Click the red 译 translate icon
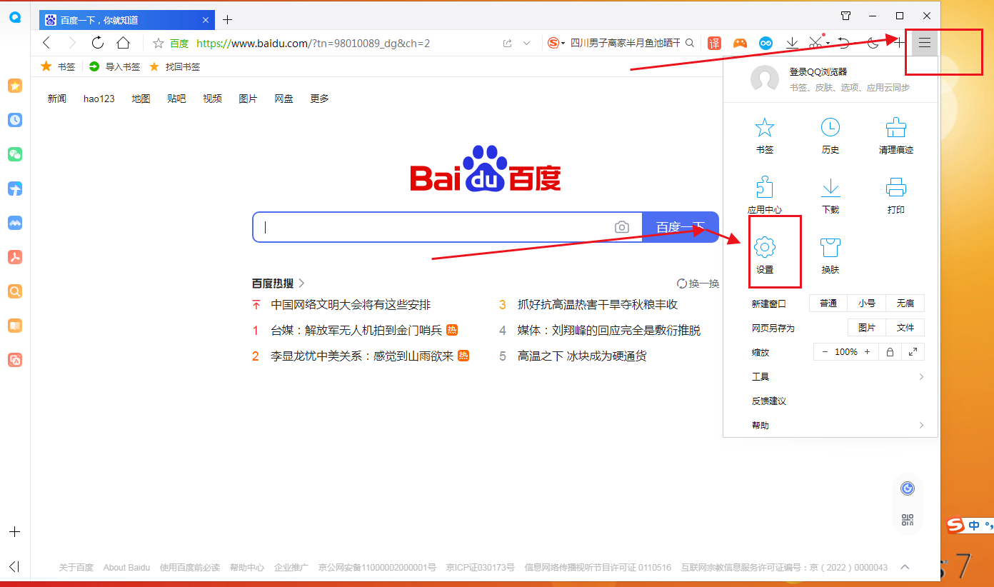The height and width of the screenshot is (587, 994). [x=715, y=43]
